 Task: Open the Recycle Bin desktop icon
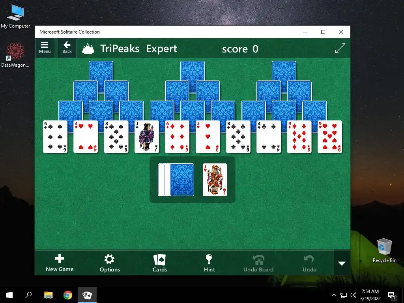click(384, 251)
